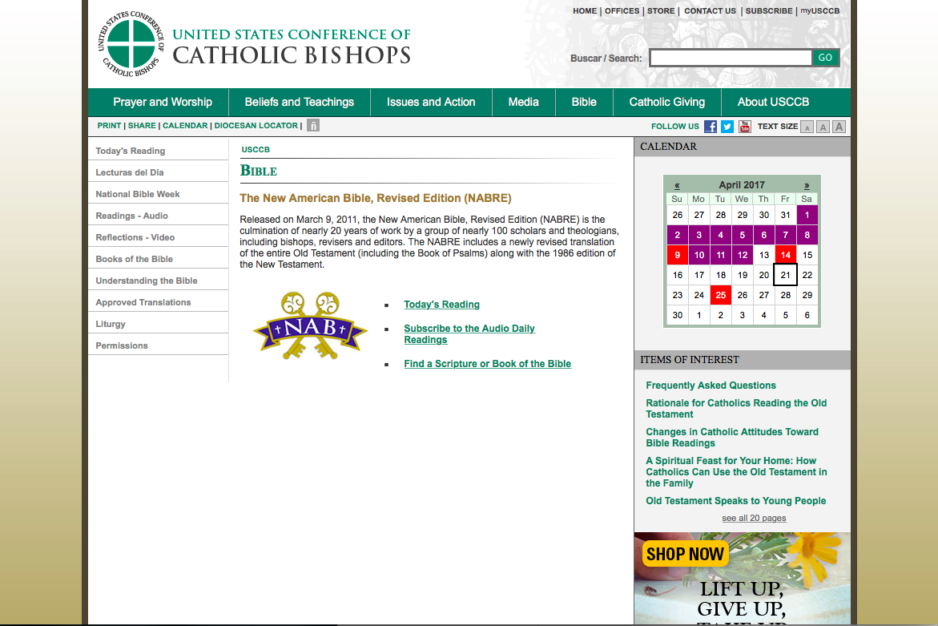938x626 pixels.
Task: Select April 14 on the calendar
Action: pos(786,255)
